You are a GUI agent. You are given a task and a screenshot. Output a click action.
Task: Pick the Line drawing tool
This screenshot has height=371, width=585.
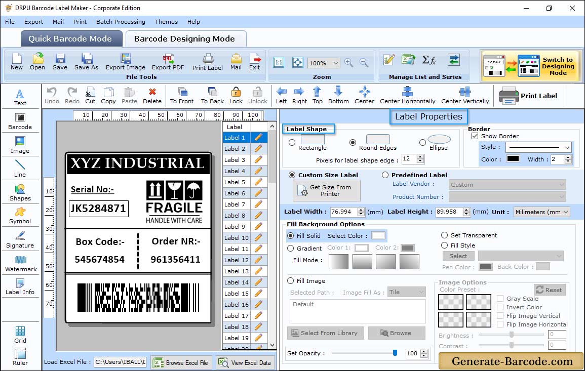click(20, 169)
